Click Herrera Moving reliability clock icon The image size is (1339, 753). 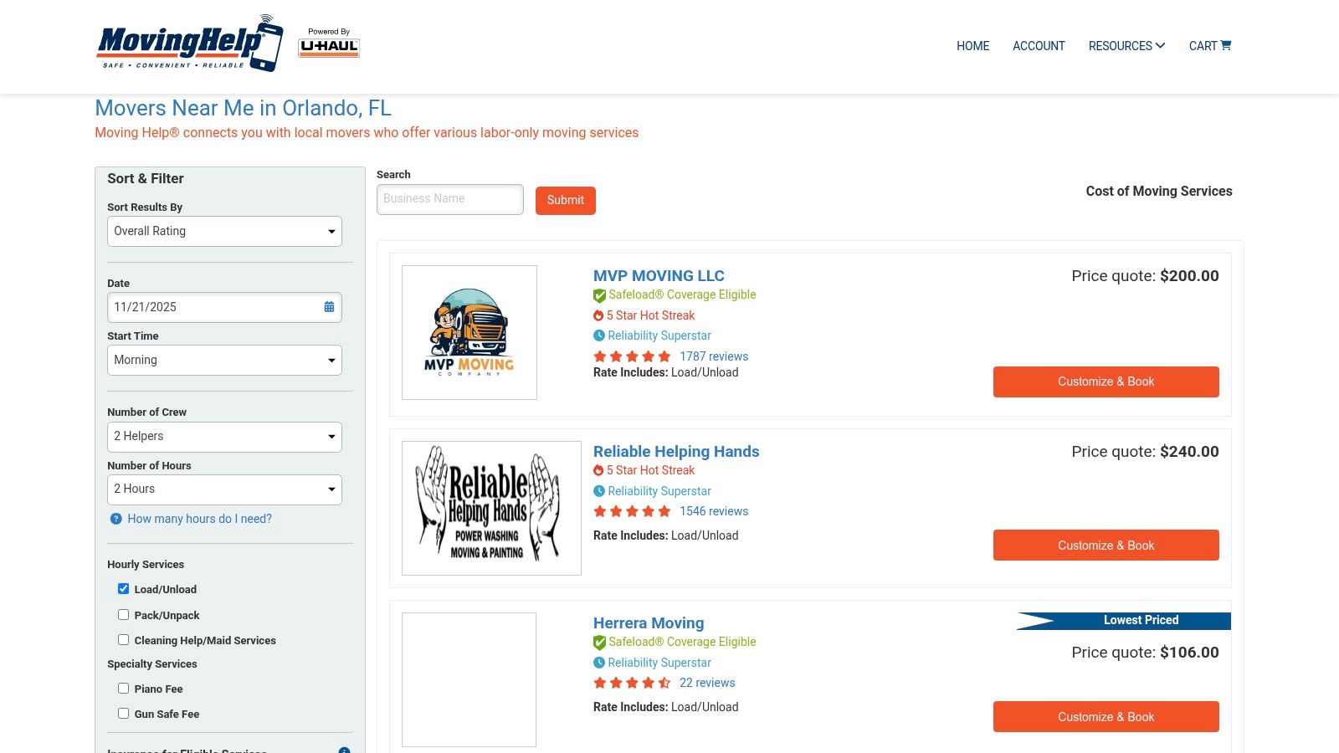click(x=599, y=663)
